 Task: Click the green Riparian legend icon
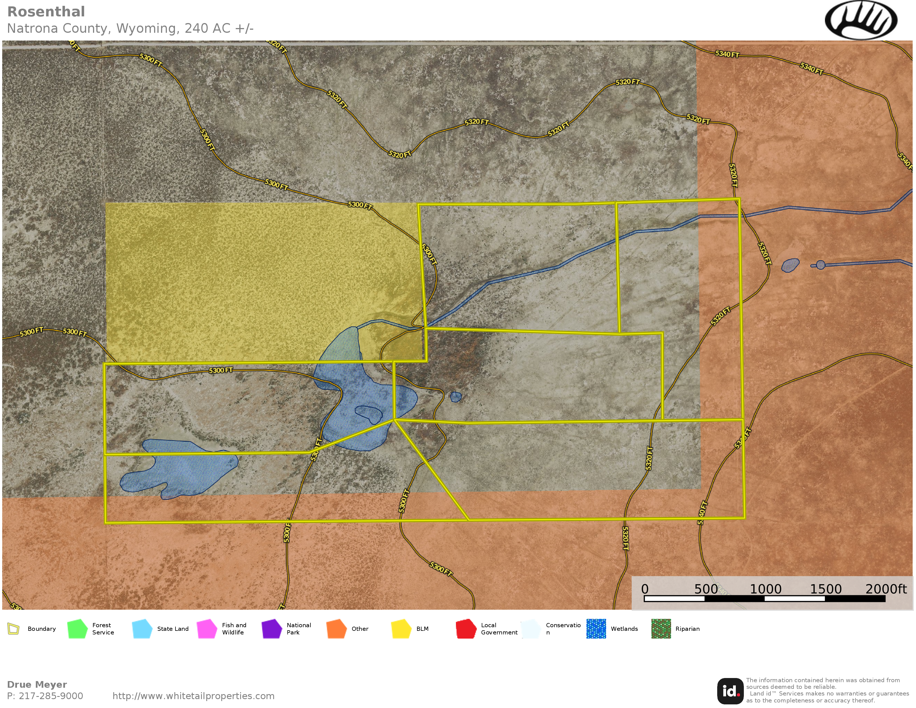pyautogui.click(x=661, y=629)
